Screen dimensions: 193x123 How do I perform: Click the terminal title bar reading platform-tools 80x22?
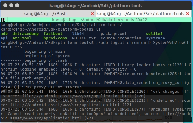(x=99, y=20)
